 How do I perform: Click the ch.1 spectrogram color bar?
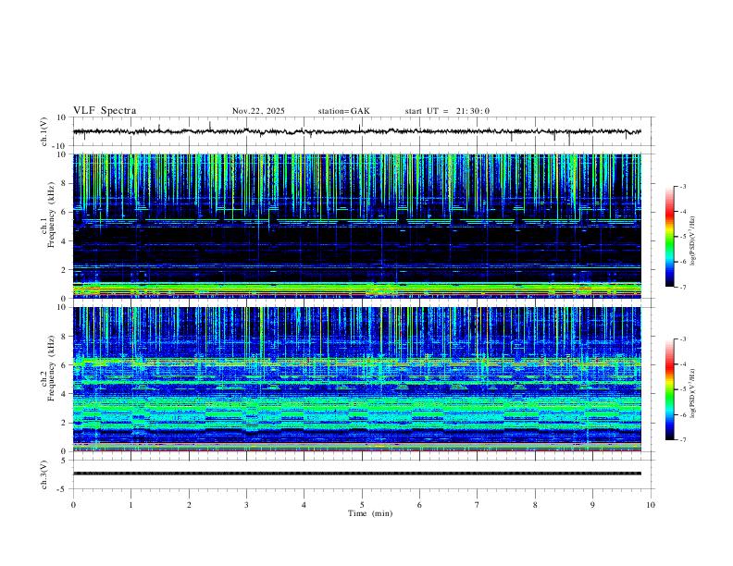coord(670,237)
